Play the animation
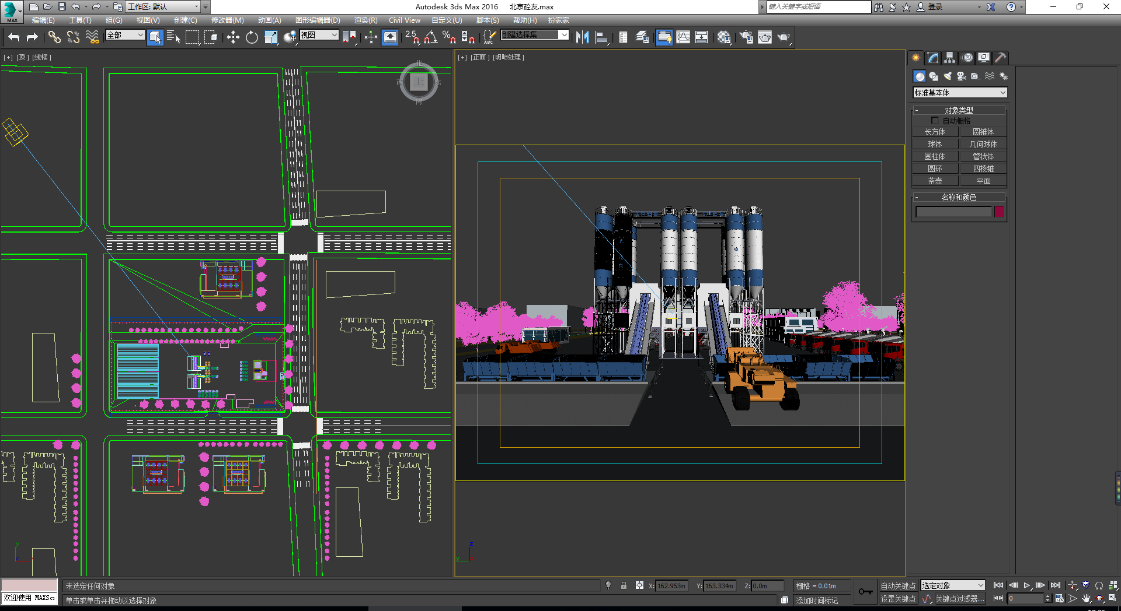This screenshot has width=1121, height=611. pyautogui.click(x=1027, y=585)
